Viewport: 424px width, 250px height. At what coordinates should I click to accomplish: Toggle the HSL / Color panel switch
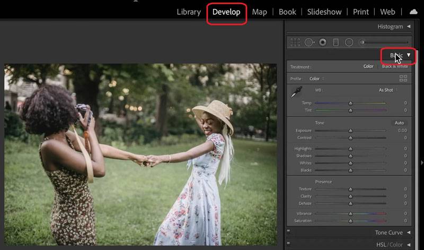[x=288, y=243]
